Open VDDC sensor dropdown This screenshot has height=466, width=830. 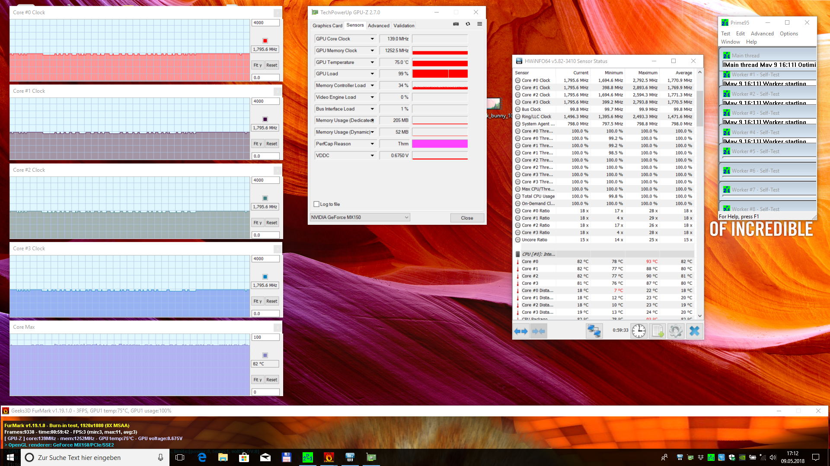tap(372, 155)
